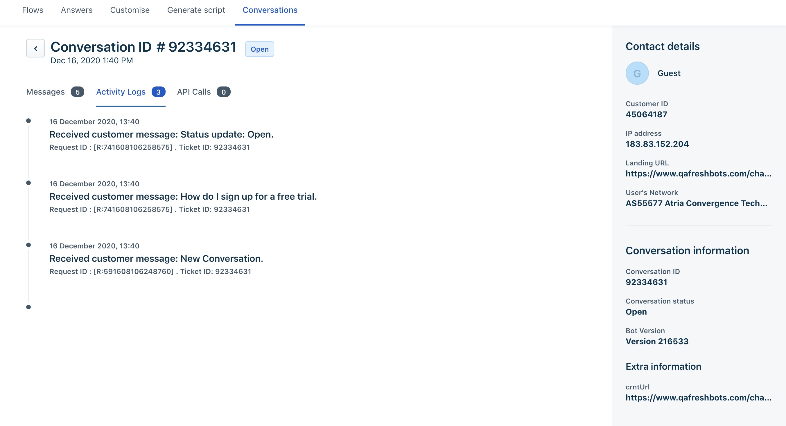The image size is (786, 426).
Task: Open the Flows tab
Action: pyautogui.click(x=33, y=10)
